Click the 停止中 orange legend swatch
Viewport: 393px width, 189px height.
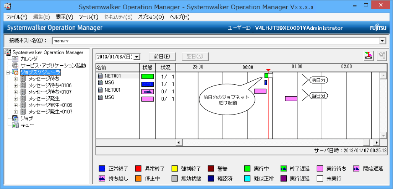coord(138,178)
